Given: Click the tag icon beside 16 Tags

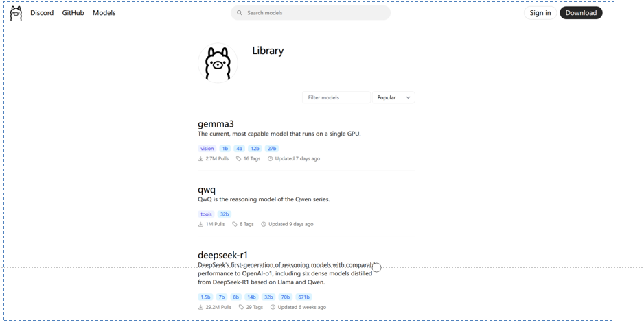Looking at the screenshot, I should 238,158.
